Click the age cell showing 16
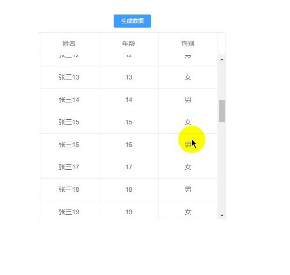 pyautogui.click(x=129, y=145)
